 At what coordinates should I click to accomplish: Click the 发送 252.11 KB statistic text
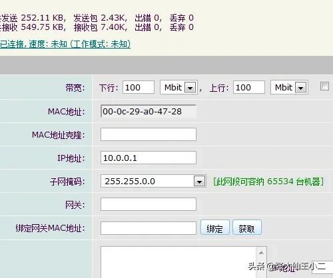[x=33, y=18]
